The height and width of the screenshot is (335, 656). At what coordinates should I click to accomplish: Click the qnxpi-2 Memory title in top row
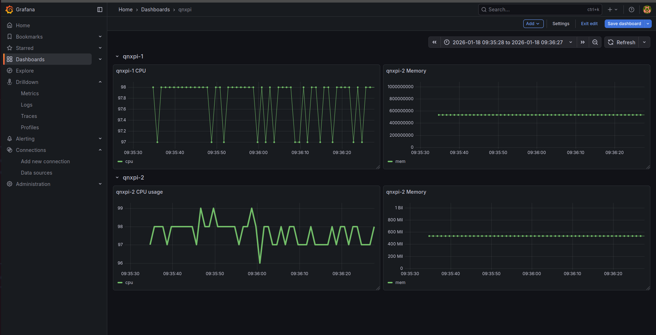pos(406,71)
